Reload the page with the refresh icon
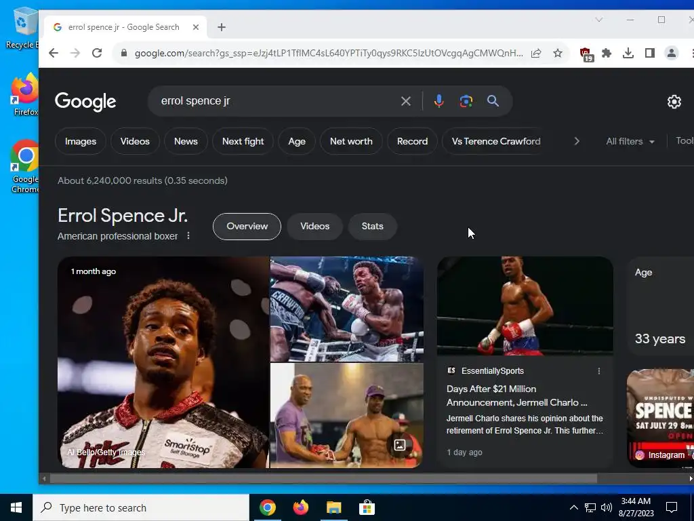The height and width of the screenshot is (521, 694). (97, 53)
